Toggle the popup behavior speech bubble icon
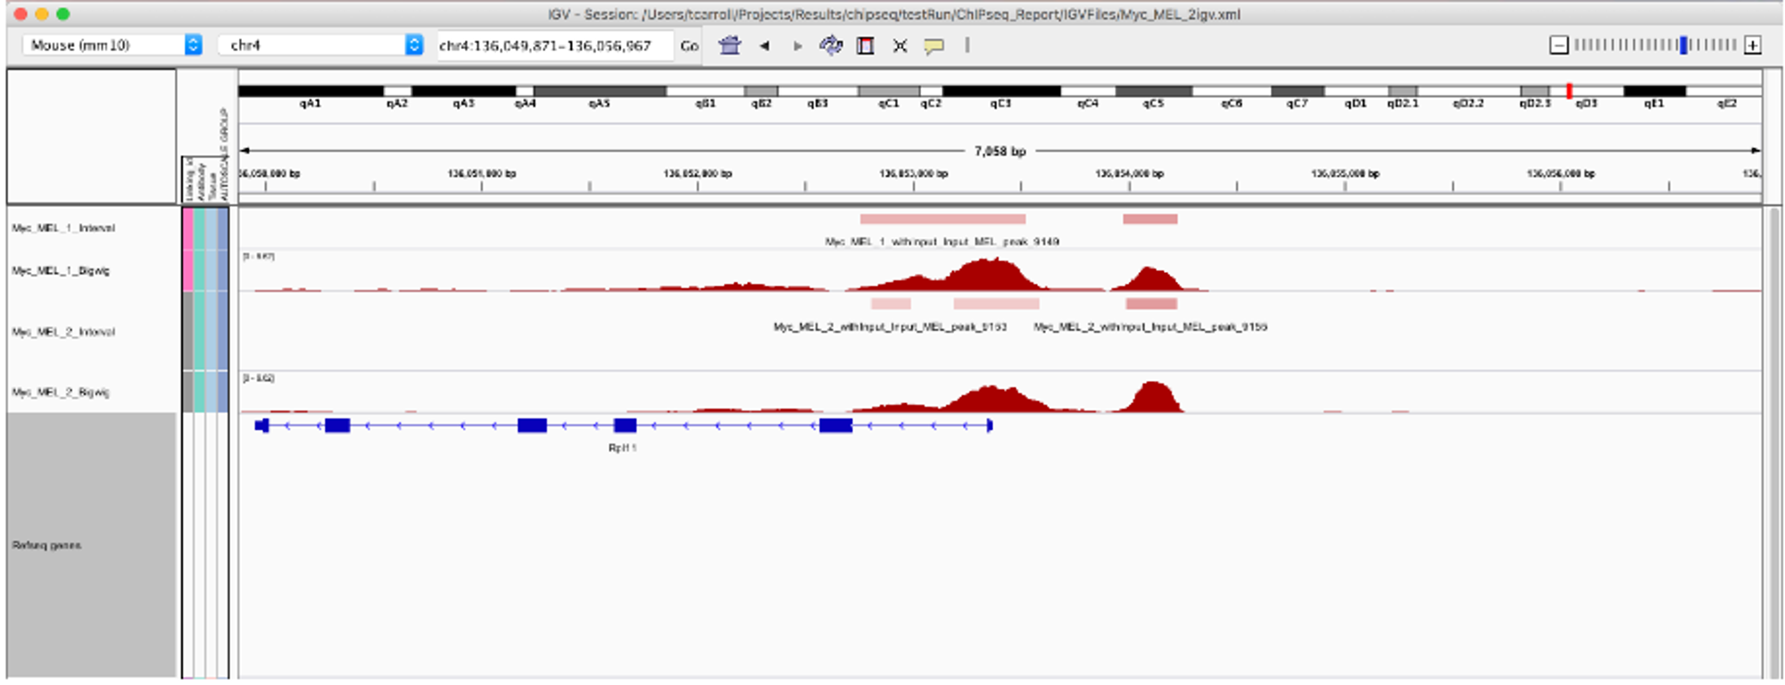Screen dimensions: 1785x685 point(934,45)
